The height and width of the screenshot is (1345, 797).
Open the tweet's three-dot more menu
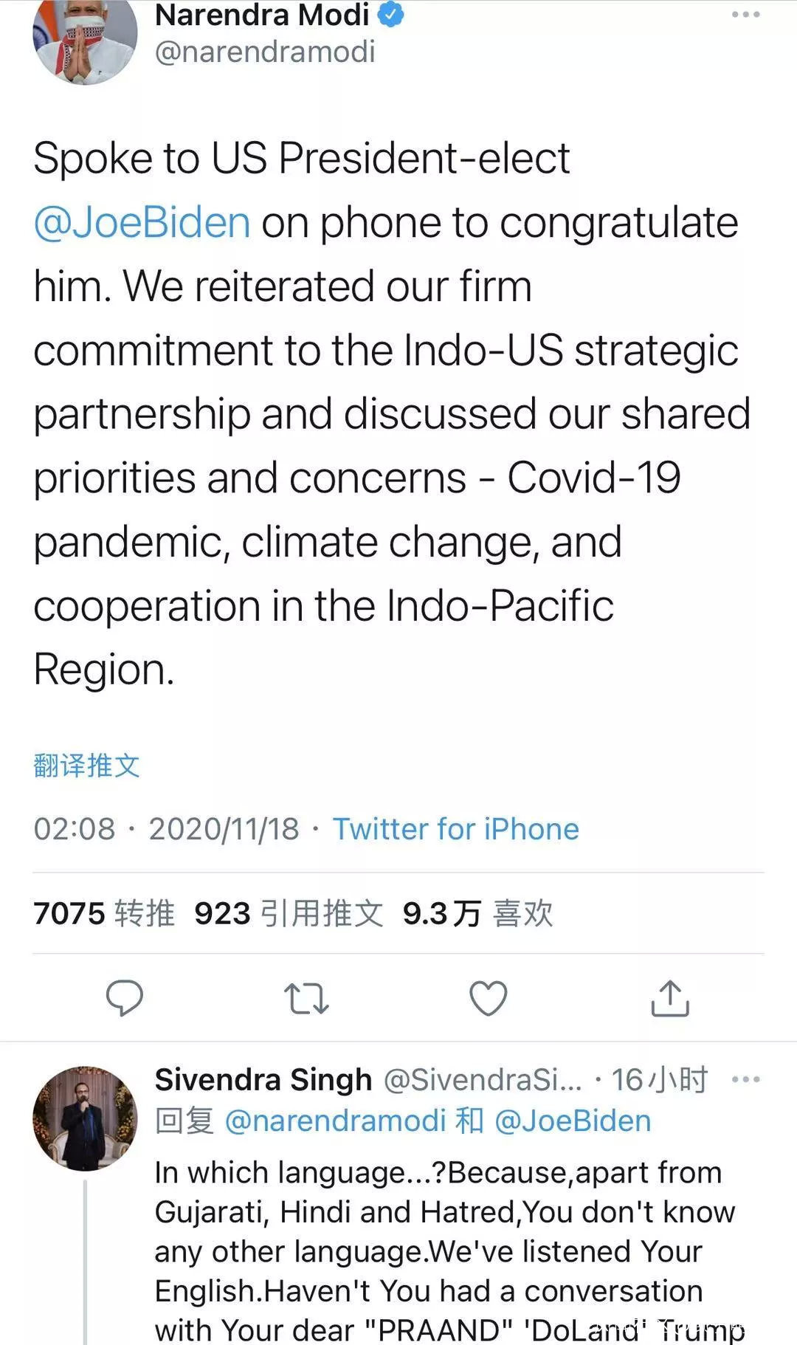tap(745, 15)
